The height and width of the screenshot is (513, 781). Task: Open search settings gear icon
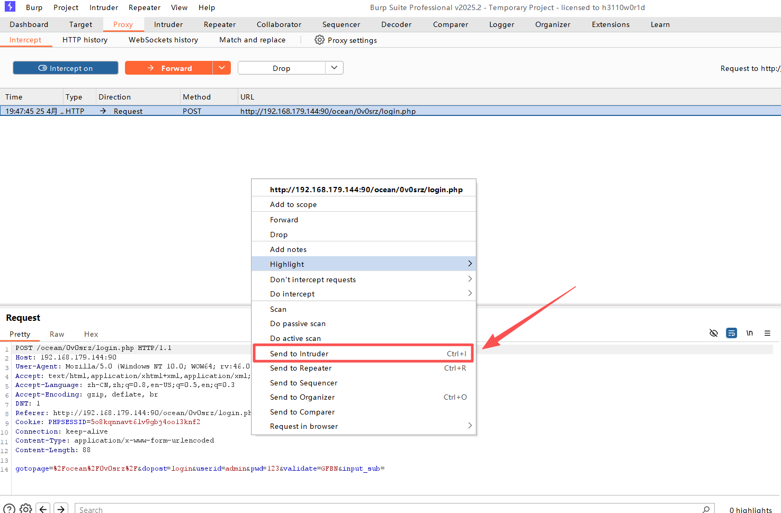click(x=26, y=509)
